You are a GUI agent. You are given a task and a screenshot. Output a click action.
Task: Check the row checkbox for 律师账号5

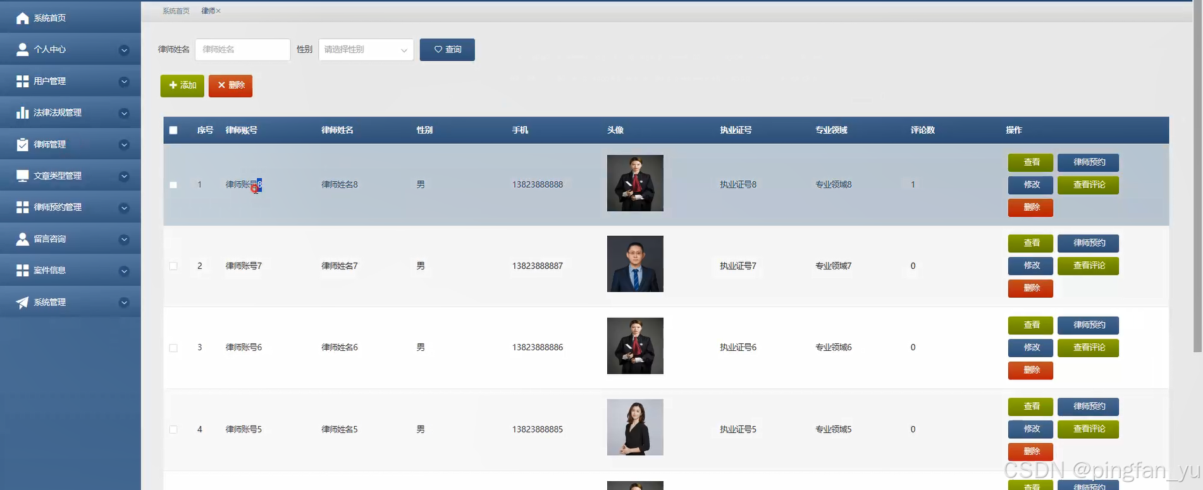(173, 429)
